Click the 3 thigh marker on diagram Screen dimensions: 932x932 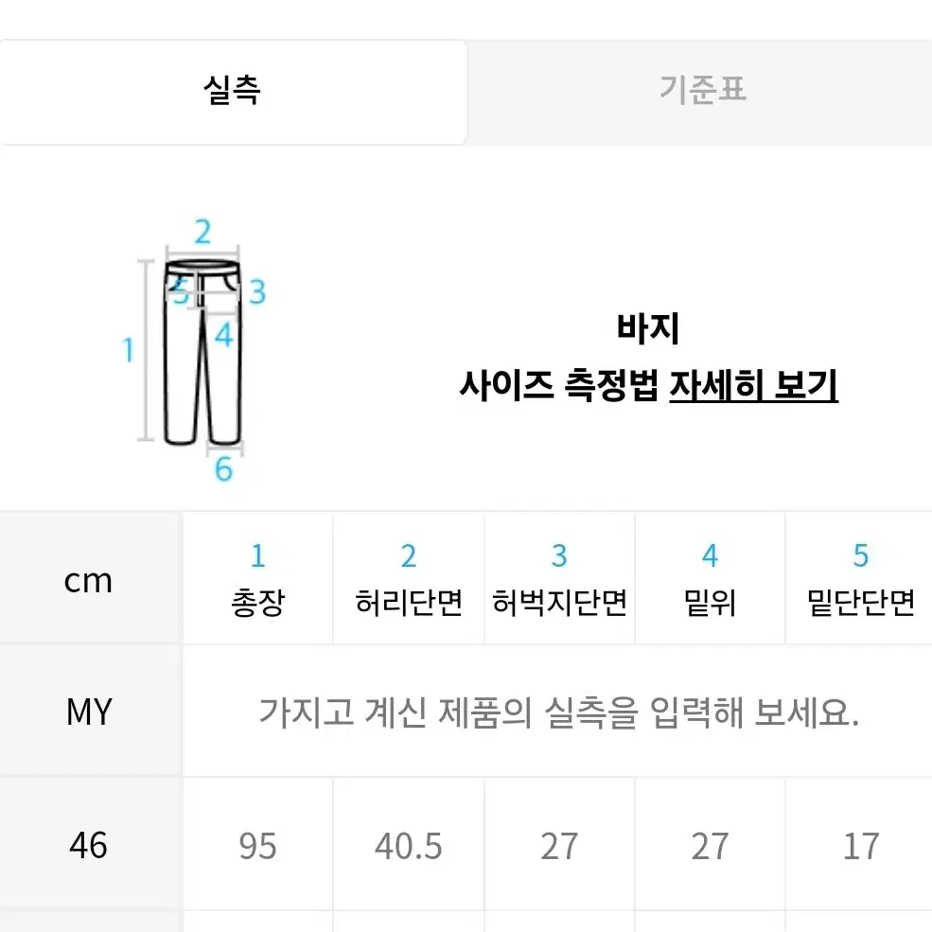tap(257, 291)
